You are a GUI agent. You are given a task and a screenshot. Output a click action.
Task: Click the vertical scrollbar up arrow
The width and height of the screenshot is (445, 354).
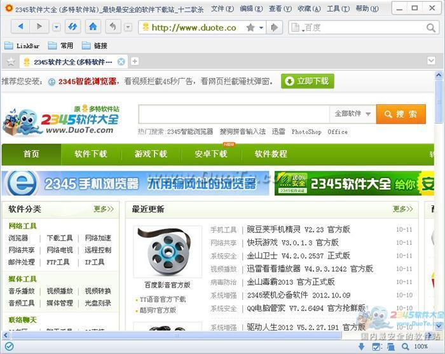coord(439,75)
